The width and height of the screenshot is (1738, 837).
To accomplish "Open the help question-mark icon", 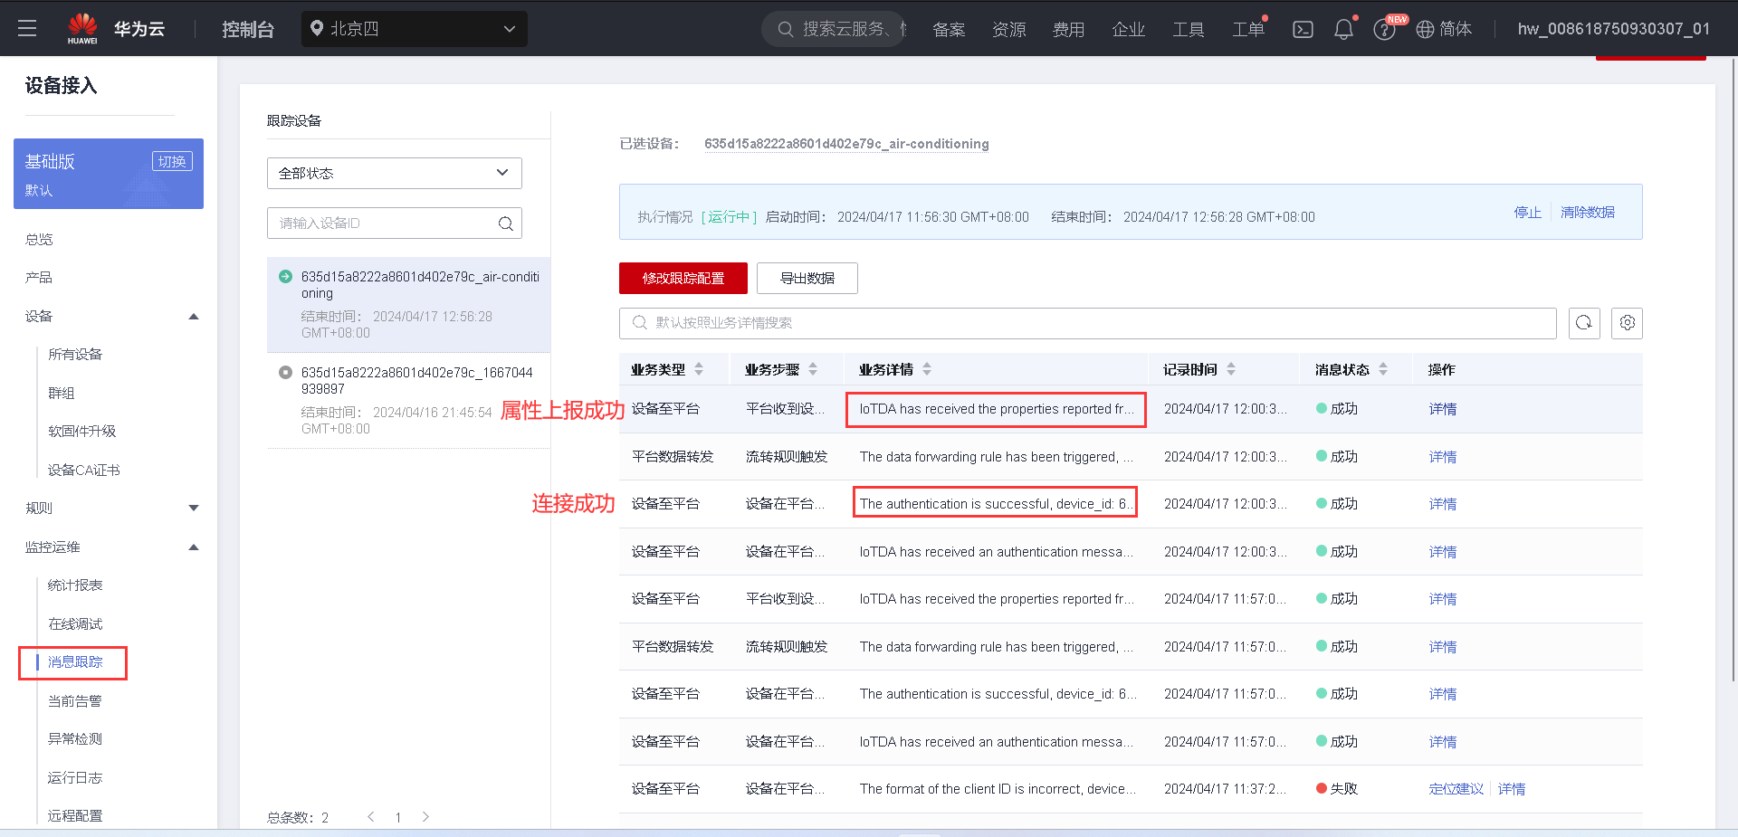I will tap(1384, 28).
